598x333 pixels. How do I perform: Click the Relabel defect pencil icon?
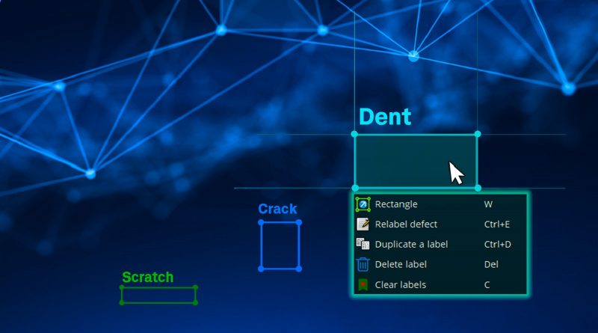[x=363, y=224]
